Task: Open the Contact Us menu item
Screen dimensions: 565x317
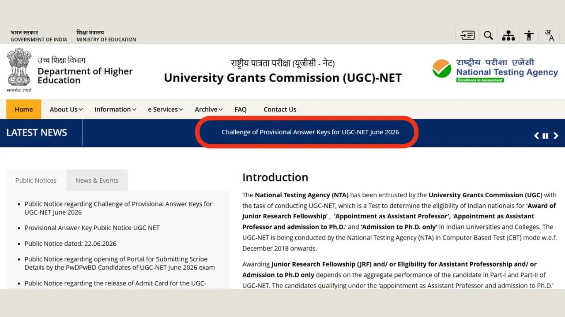Action: click(280, 109)
